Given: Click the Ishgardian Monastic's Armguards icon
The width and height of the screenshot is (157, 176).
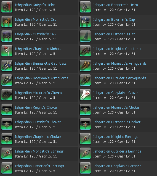Looking at the screenshot, I should (x=85, y=65).
